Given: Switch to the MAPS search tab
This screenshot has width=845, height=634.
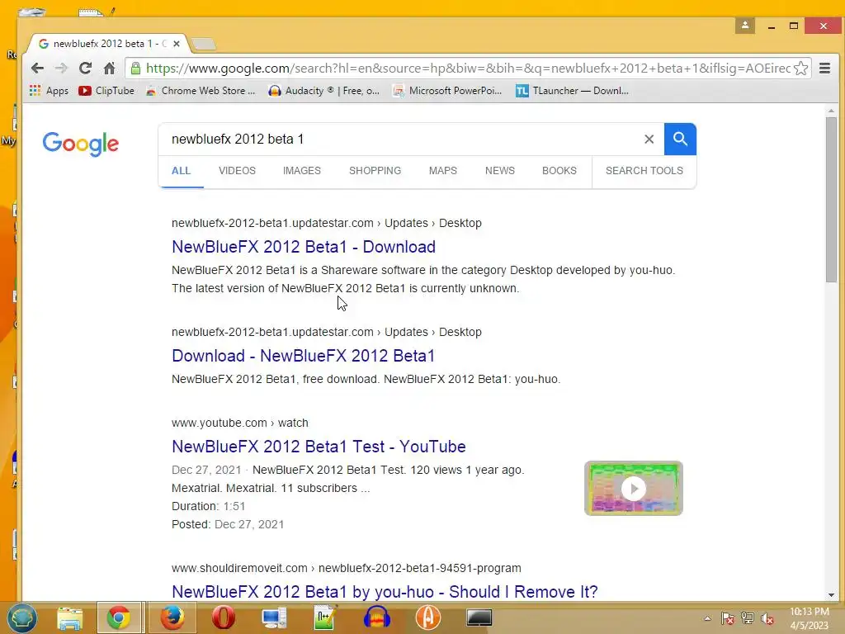Looking at the screenshot, I should coord(443,171).
